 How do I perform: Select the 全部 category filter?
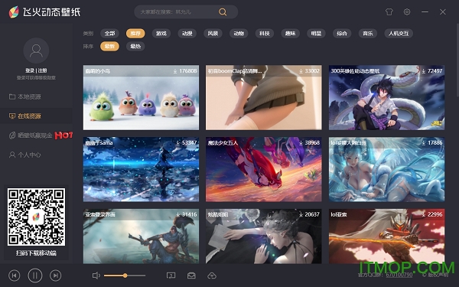coord(109,34)
